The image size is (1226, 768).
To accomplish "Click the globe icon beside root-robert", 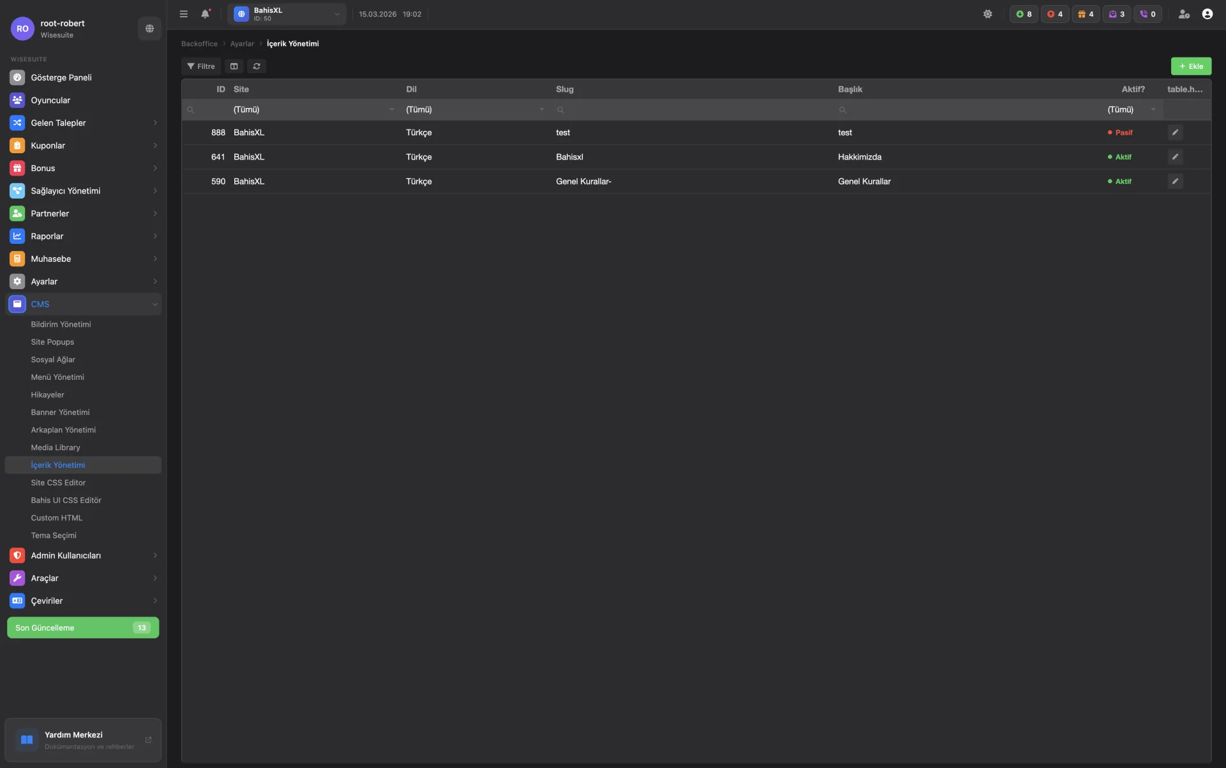I will click(x=149, y=29).
